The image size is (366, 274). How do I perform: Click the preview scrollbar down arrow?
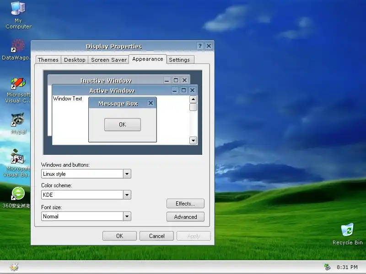click(x=193, y=140)
